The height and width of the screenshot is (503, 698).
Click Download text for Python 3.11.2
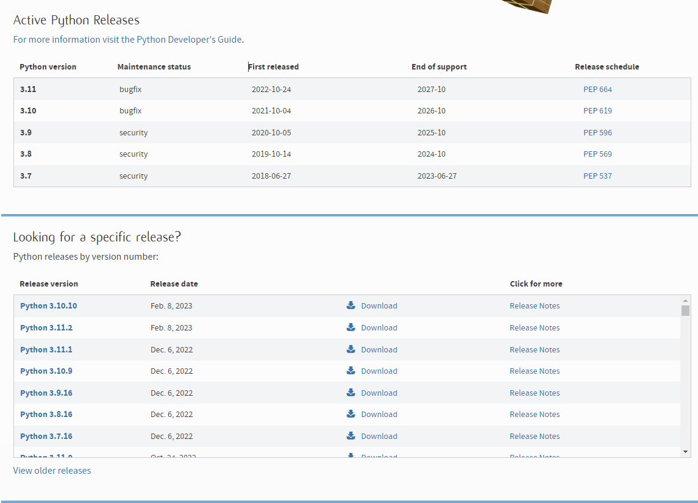[379, 327]
